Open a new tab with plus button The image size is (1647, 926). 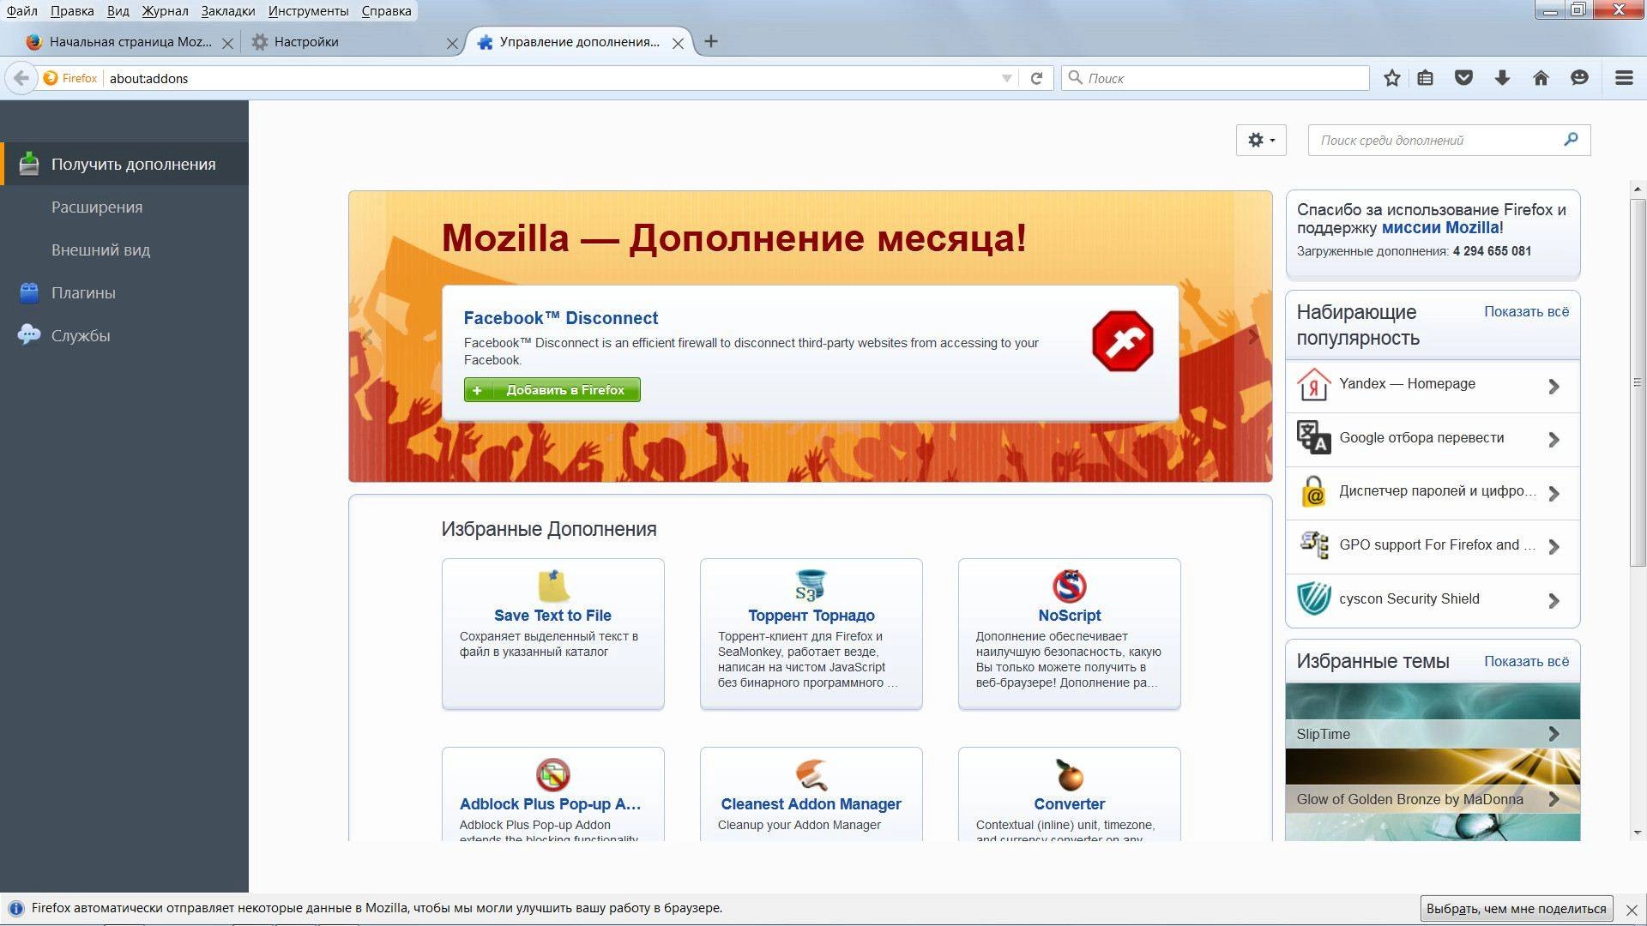pyautogui.click(x=711, y=41)
